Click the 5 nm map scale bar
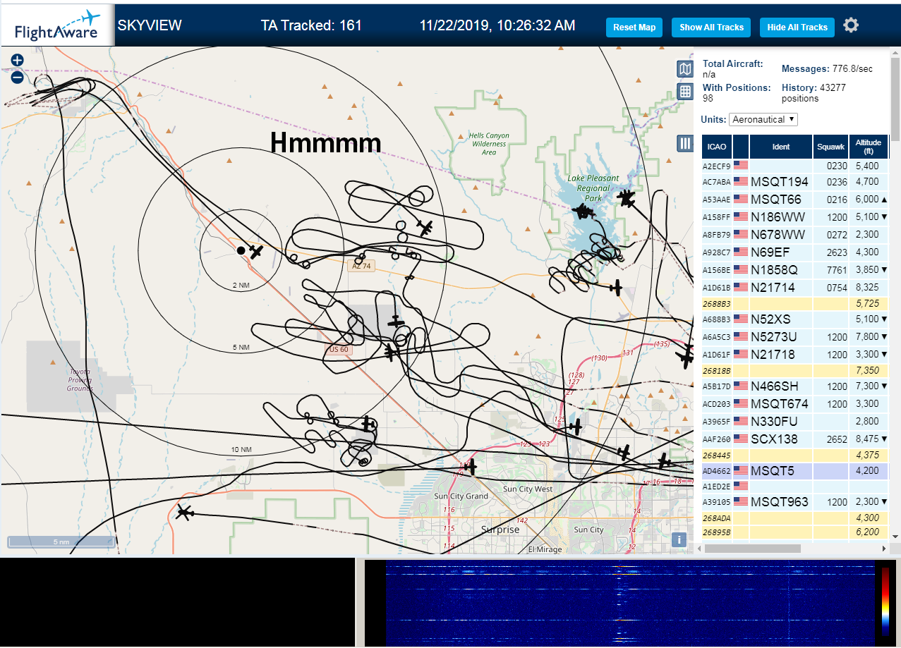The width and height of the screenshot is (901, 648). [x=61, y=542]
